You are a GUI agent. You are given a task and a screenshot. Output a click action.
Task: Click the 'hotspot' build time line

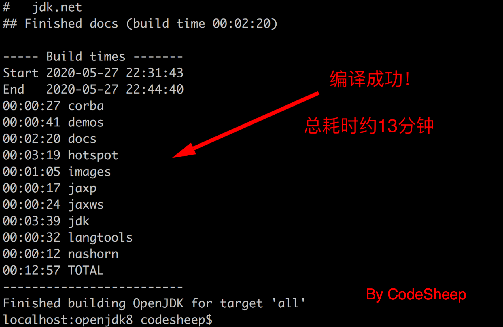[x=60, y=155]
